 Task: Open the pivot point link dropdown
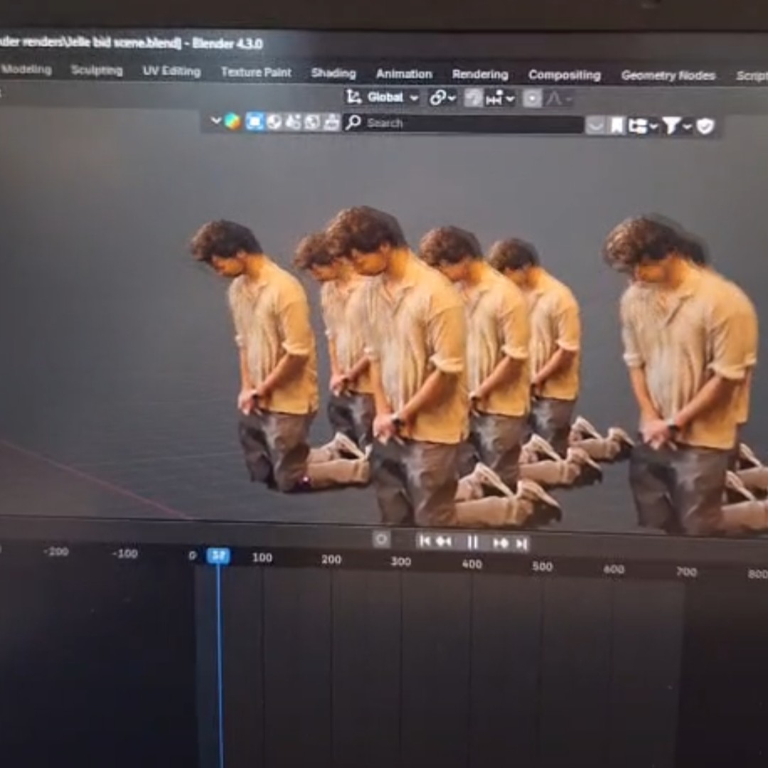tap(442, 98)
